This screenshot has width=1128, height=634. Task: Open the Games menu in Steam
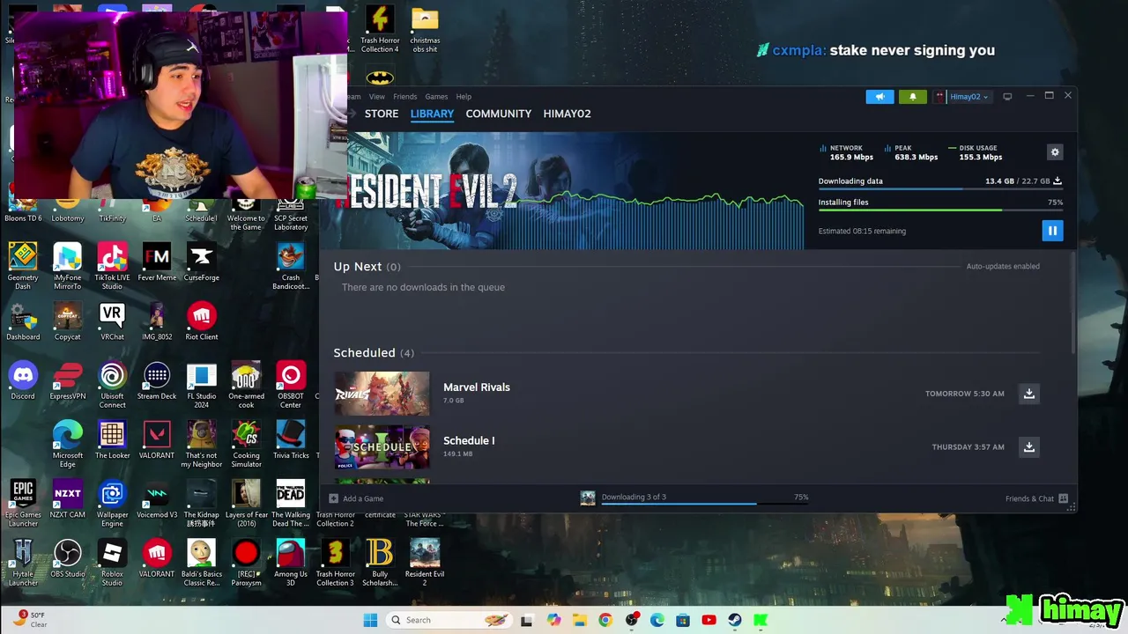tap(436, 97)
